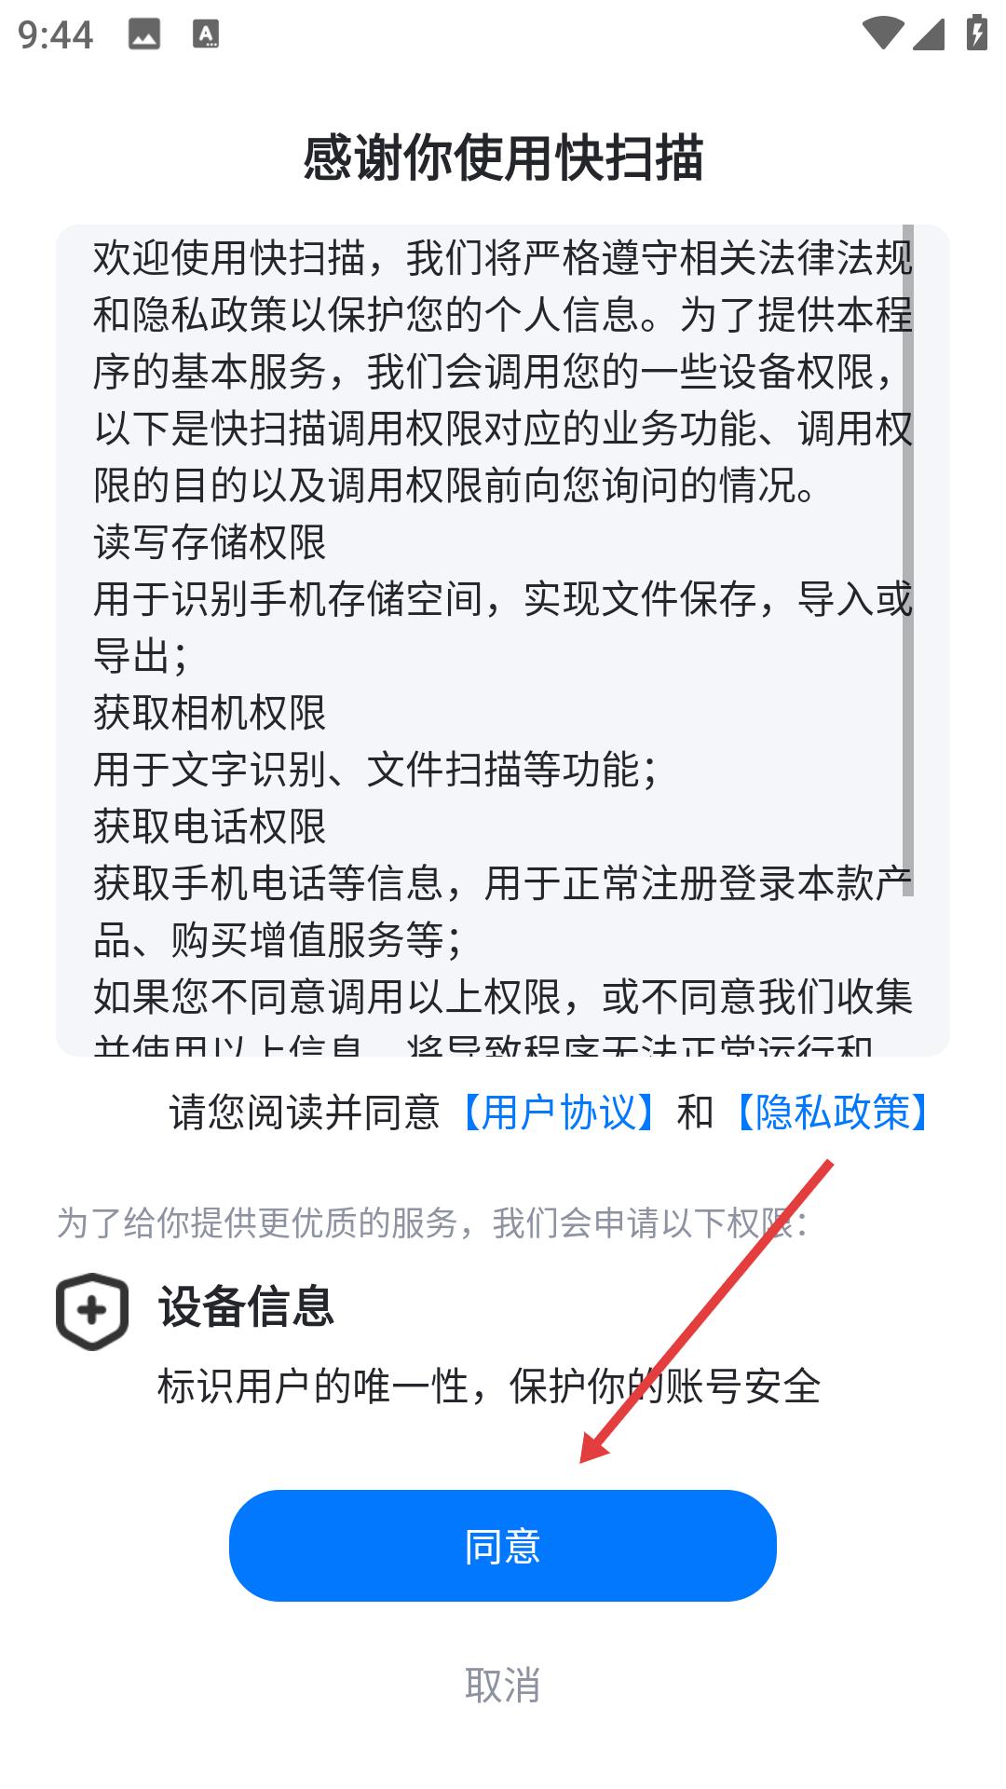Screen dimensions: 1006x1789
Task: Tap the Wi-Fi signal icon in status bar
Action: click(x=881, y=34)
